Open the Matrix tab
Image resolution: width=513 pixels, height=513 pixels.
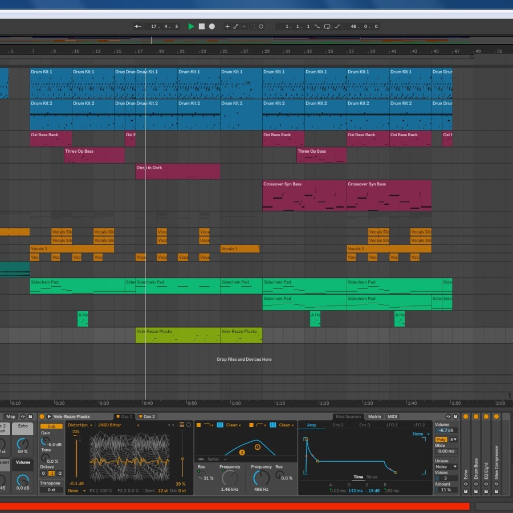374,417
